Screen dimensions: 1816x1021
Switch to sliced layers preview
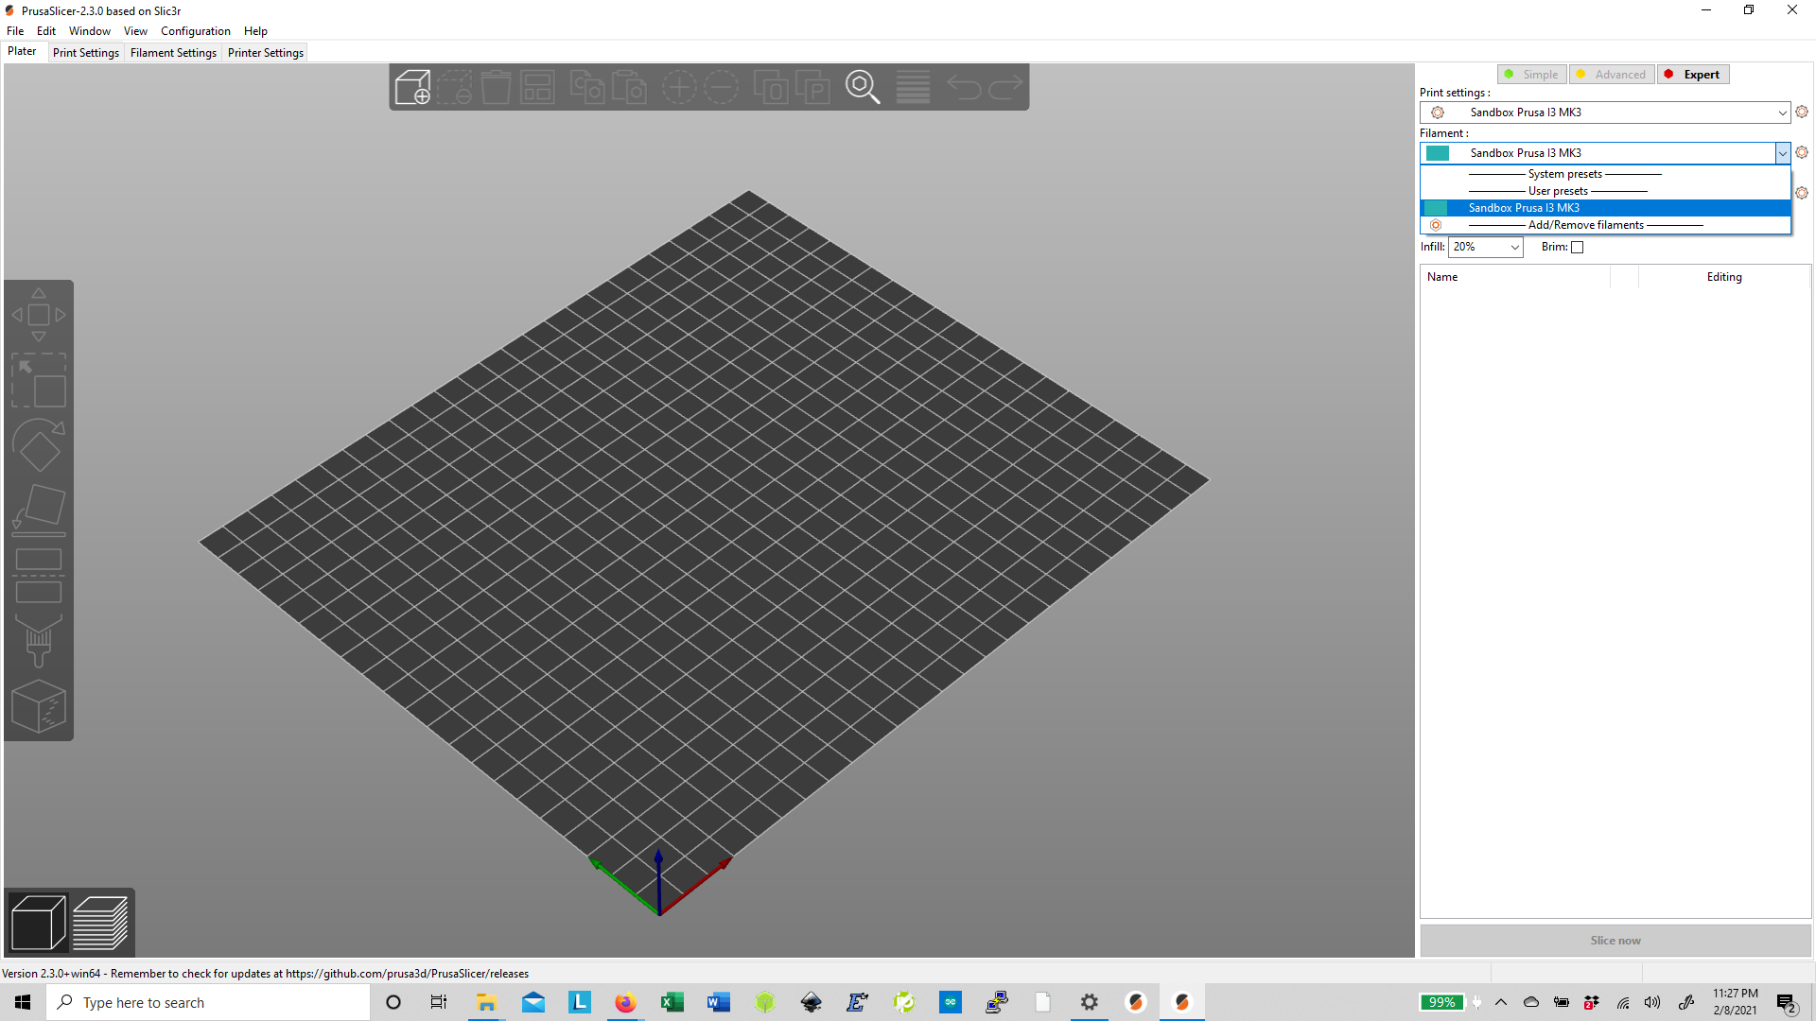tap(100, 922)
